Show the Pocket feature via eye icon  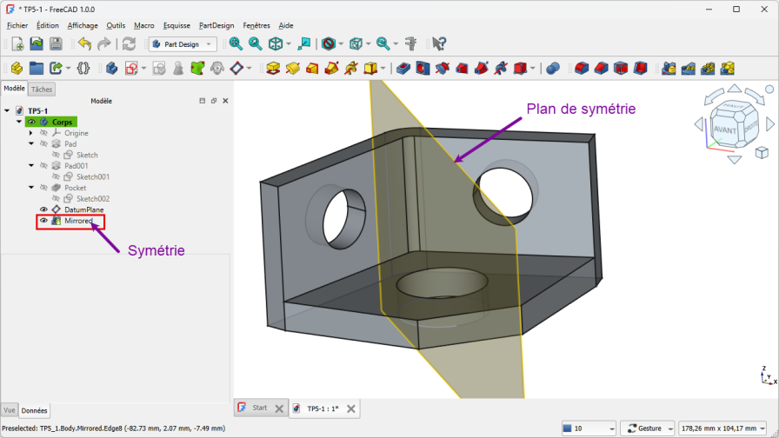(43, 188)
